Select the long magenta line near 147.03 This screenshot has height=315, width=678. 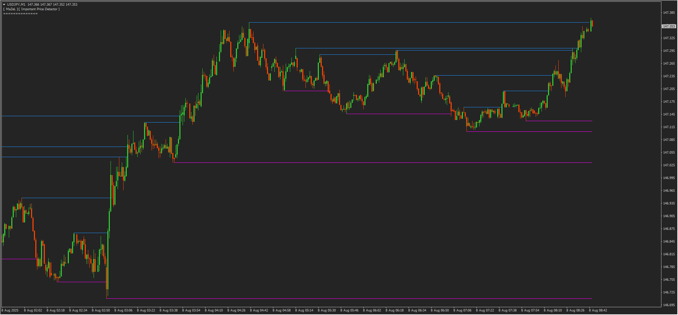[x=383, y=163]
